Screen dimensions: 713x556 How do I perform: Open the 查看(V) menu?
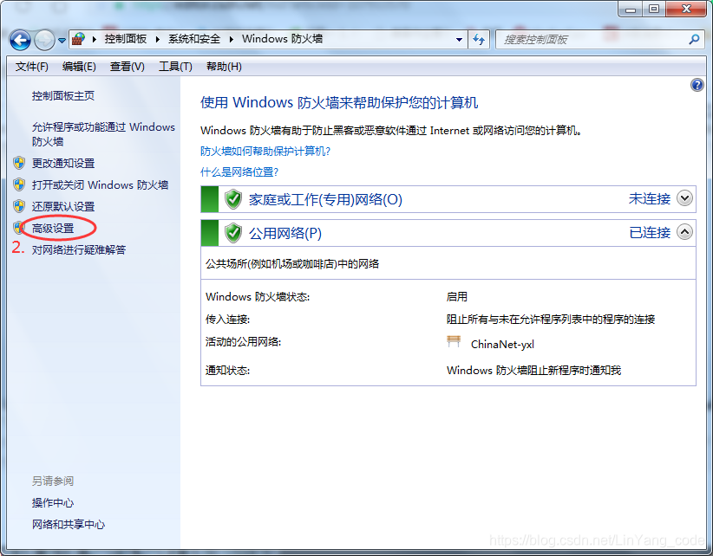click(128, 67)
